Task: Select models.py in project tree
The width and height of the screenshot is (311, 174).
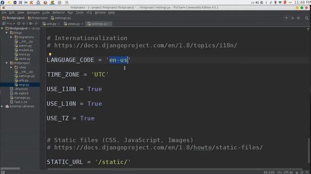Action: [x=24, y=50]
